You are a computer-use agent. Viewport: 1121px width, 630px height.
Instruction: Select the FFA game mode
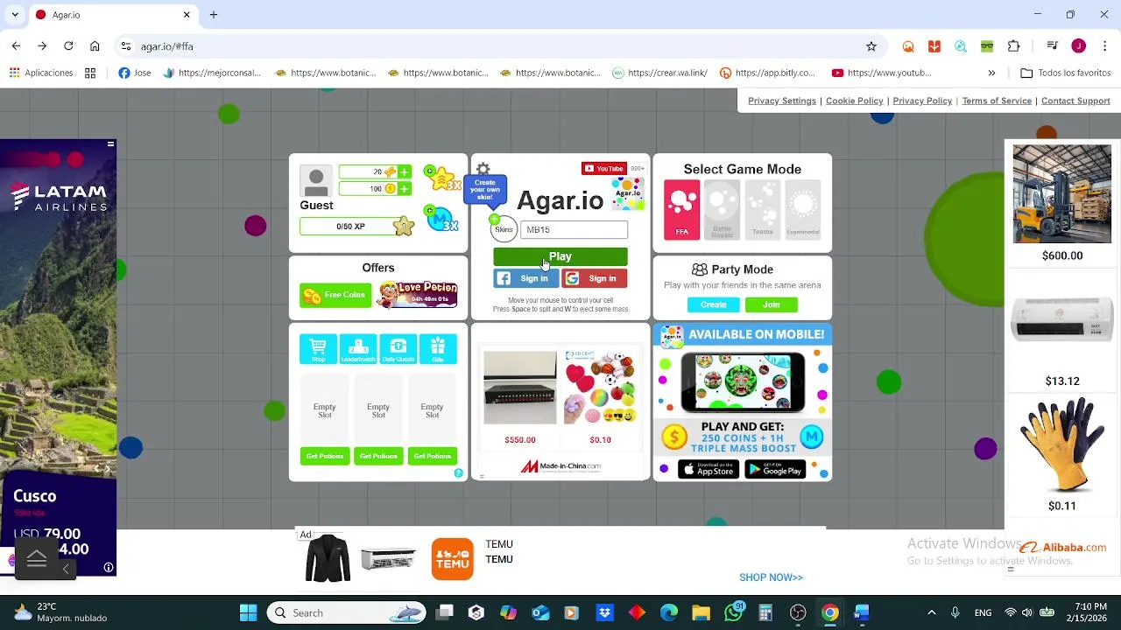681,209
